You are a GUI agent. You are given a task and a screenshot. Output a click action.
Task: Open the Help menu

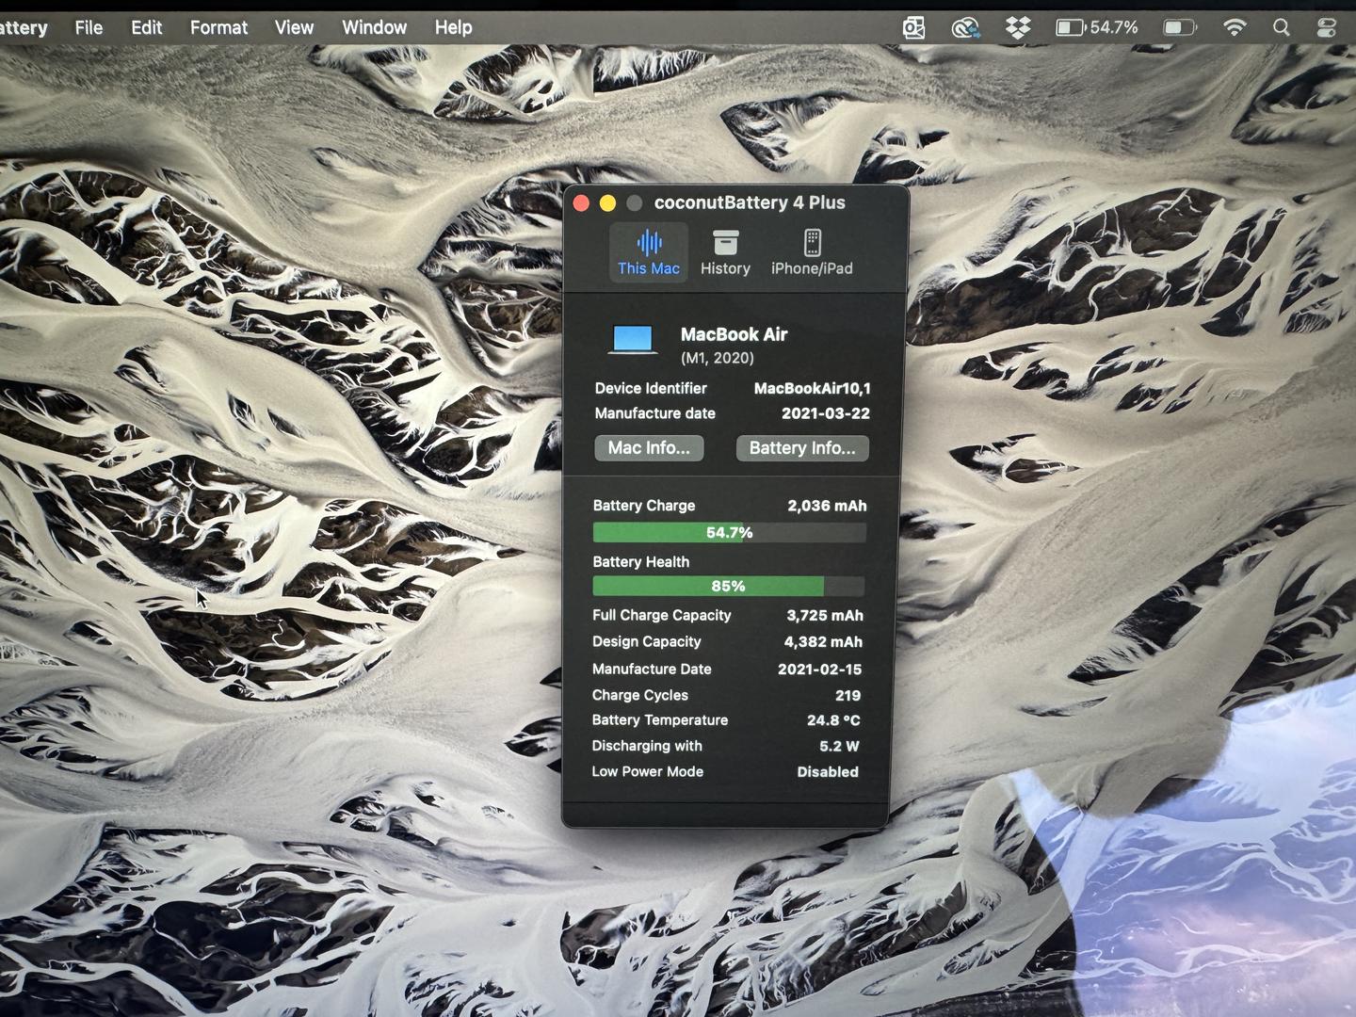[x=453, y=27]
